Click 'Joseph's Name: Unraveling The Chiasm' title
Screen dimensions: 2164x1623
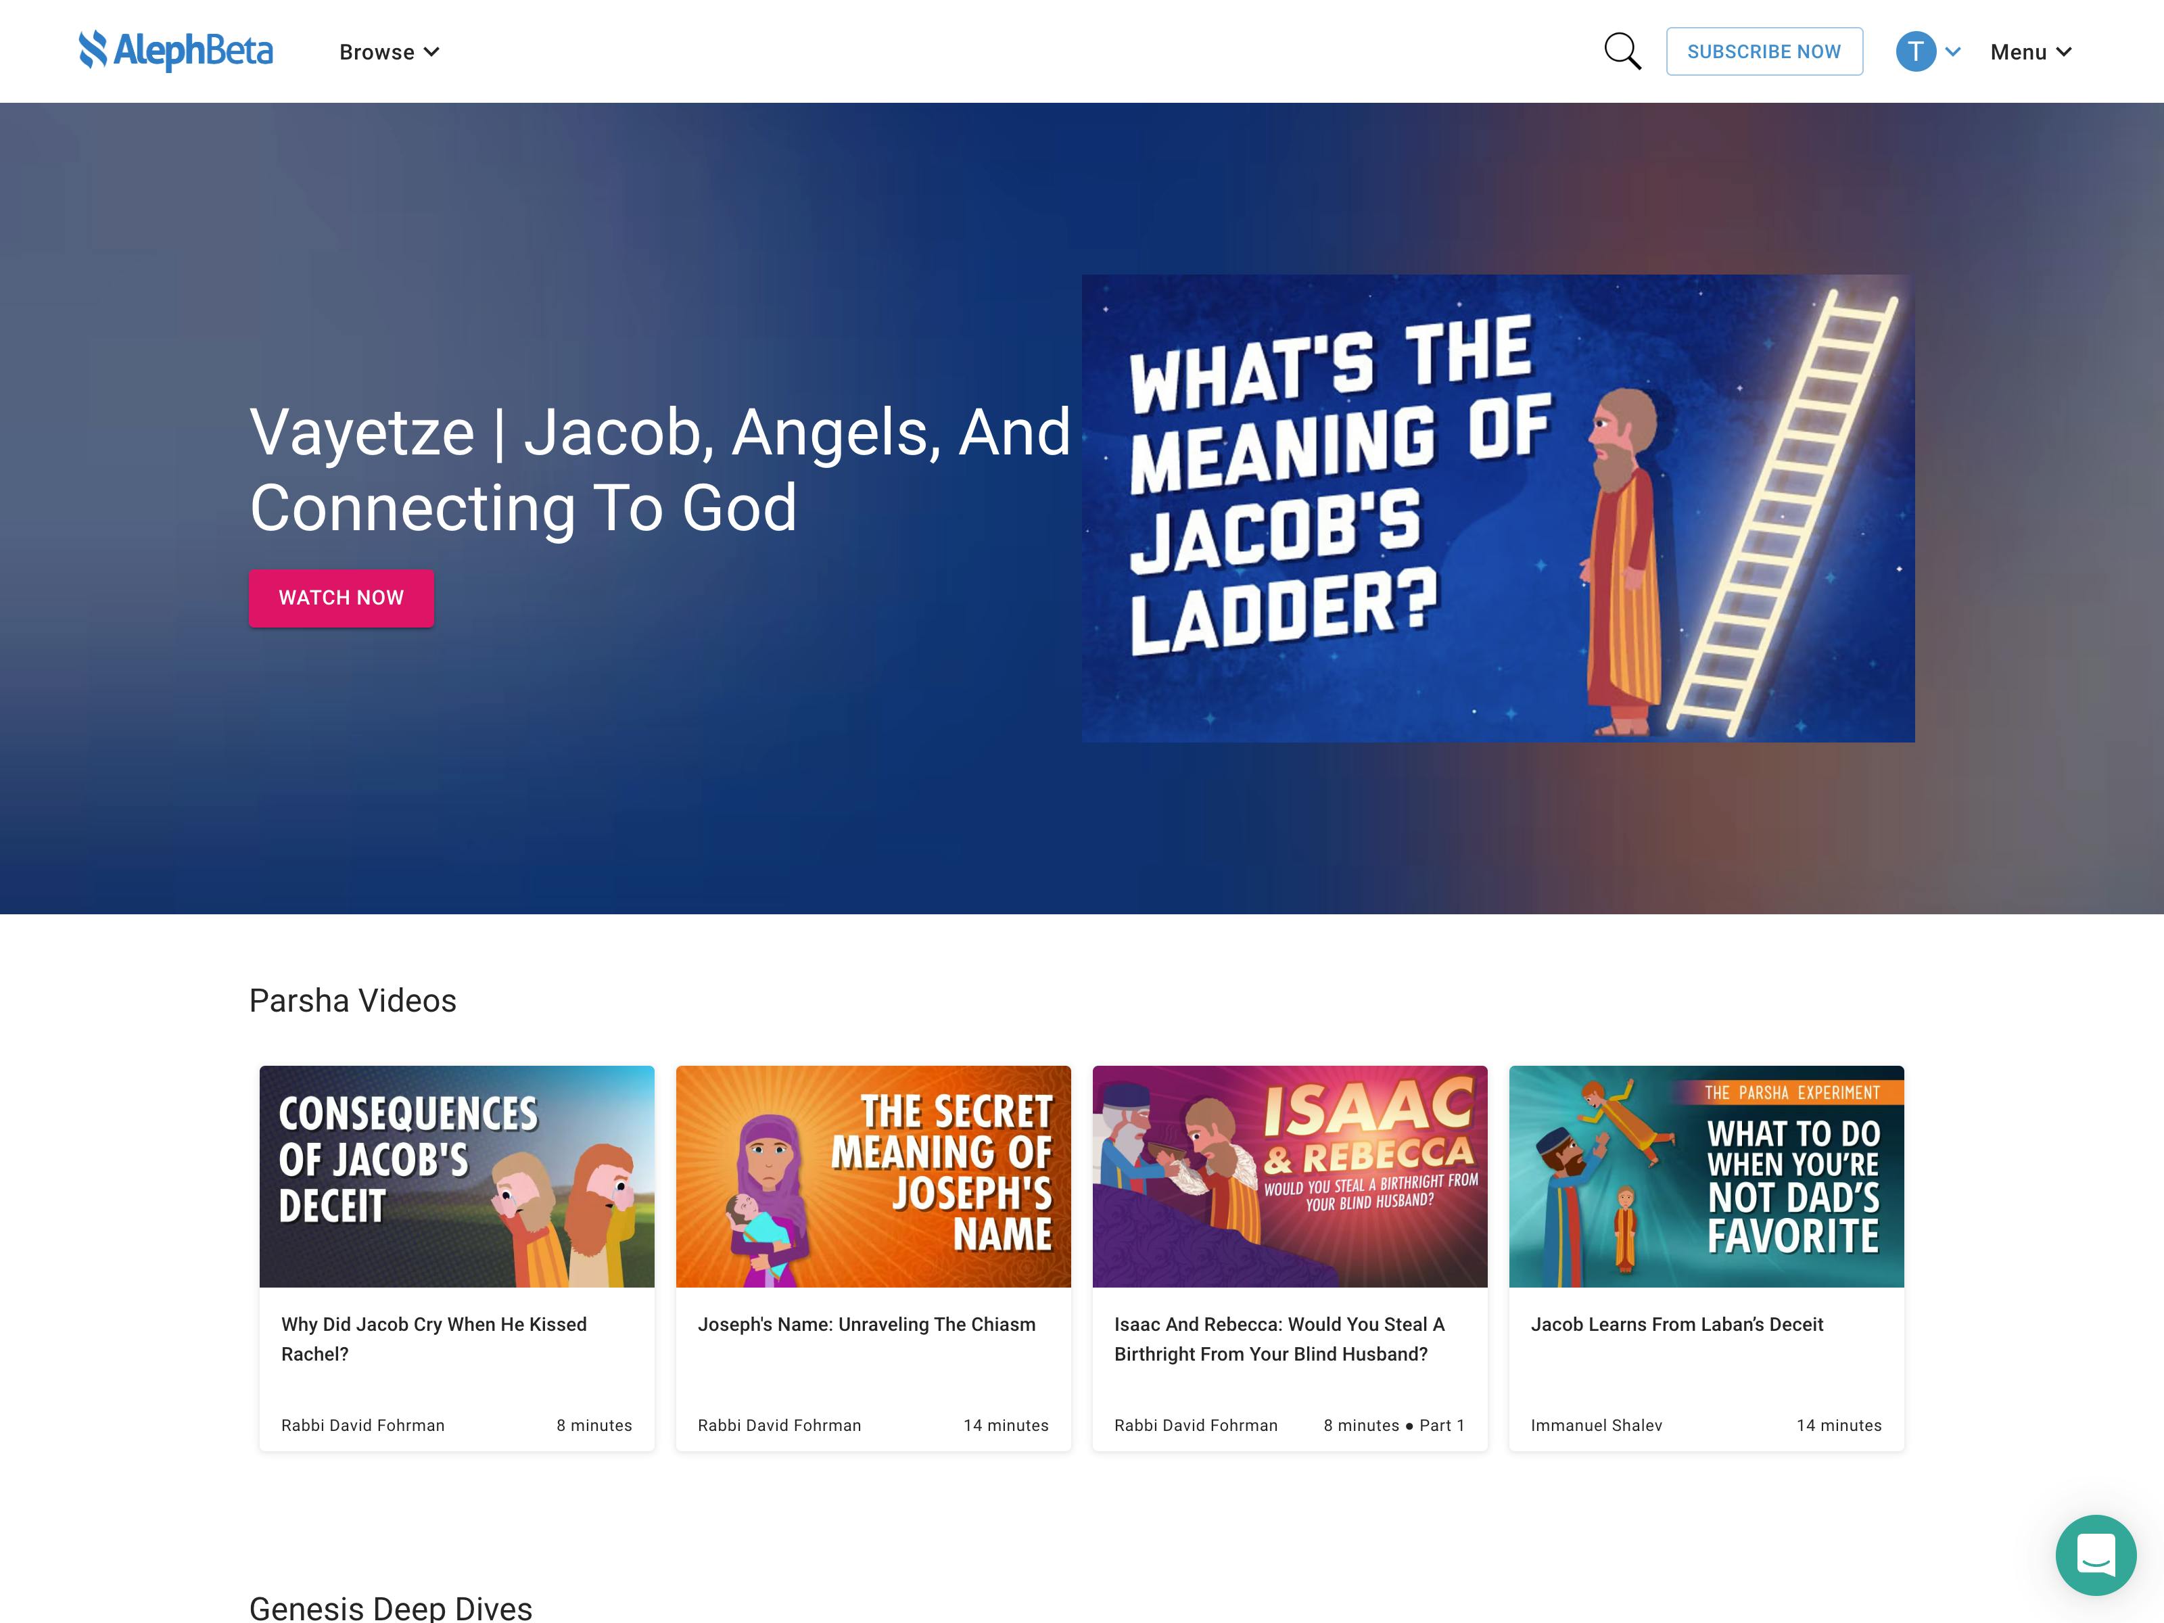(x=866, y=1323)
